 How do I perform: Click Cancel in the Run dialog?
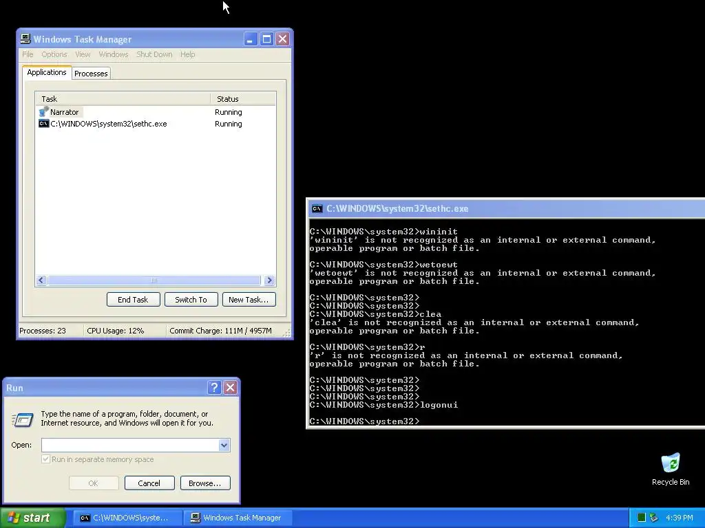tap(149, 483)
